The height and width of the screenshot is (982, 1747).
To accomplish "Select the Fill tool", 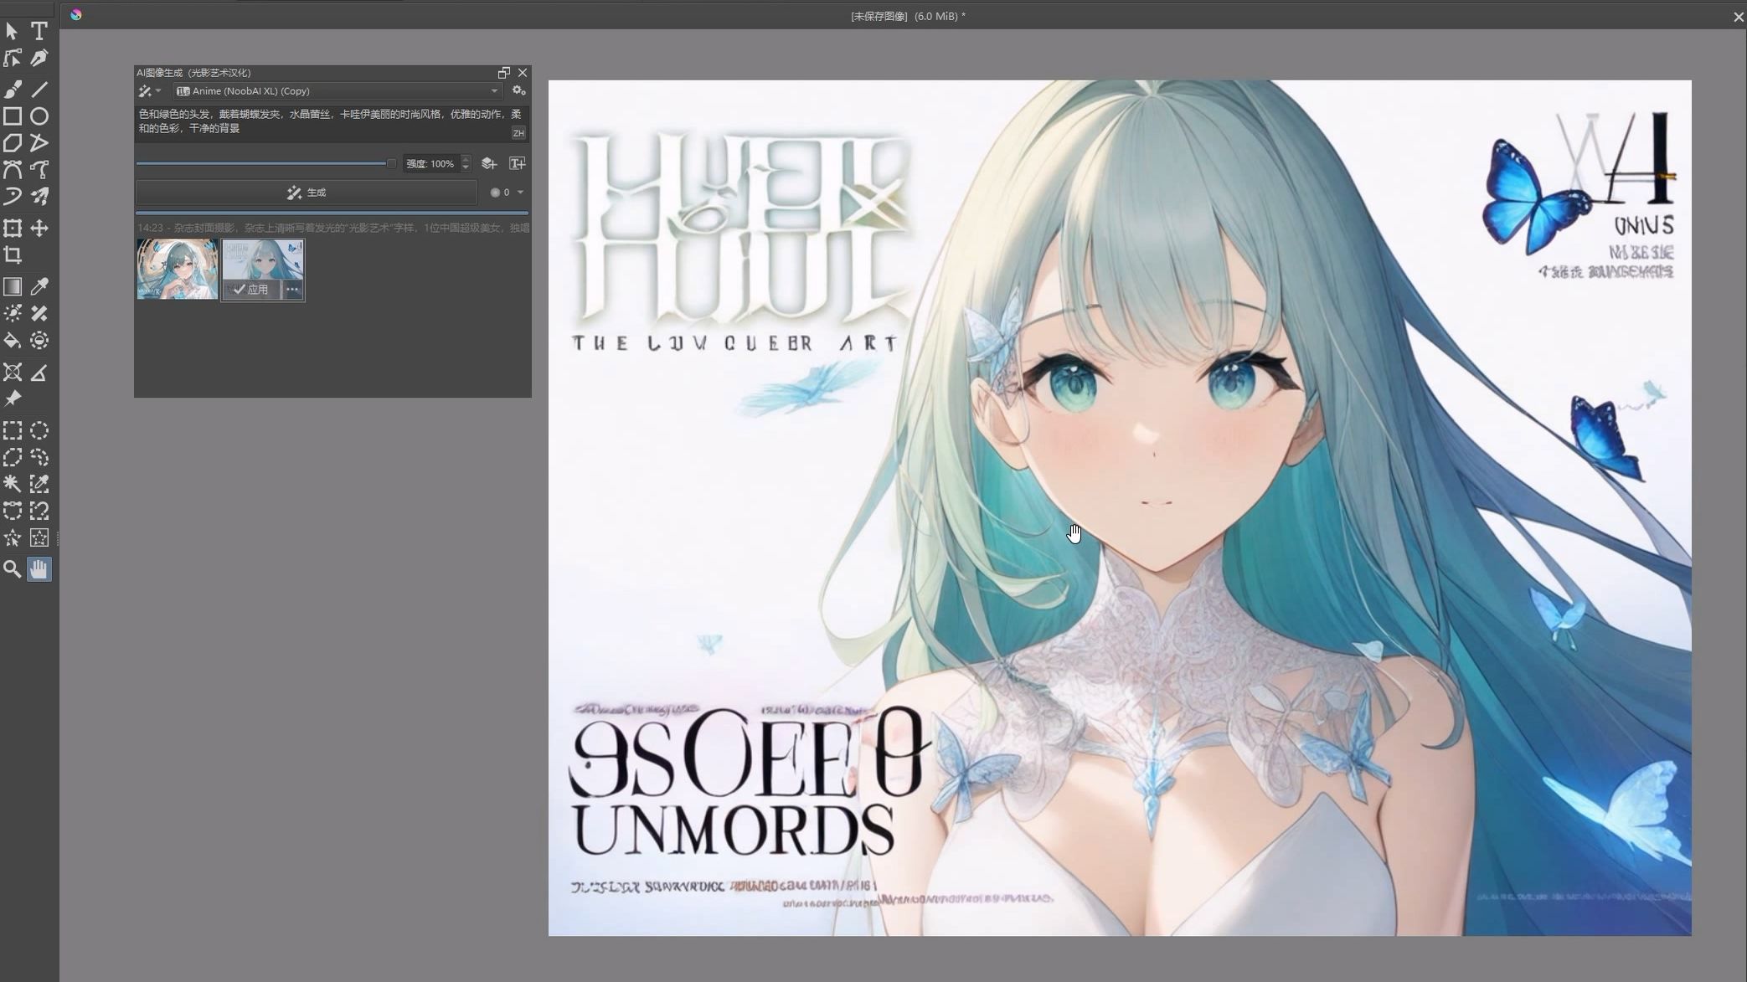I will pos(13,341).
